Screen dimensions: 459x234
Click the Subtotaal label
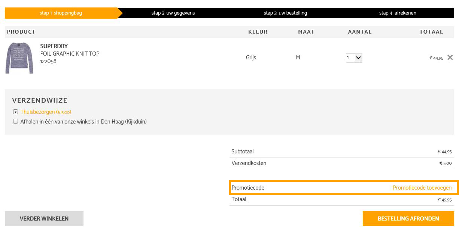(243, 152)
